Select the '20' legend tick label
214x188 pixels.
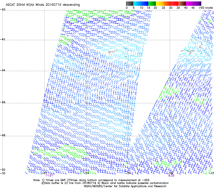(155, 8)
